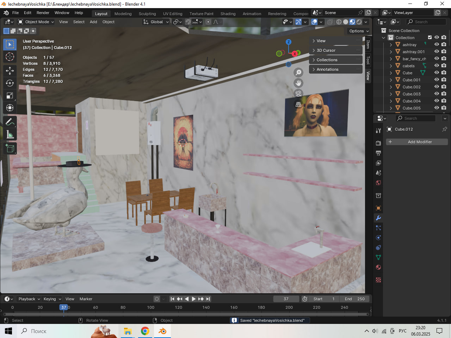Switch to rendered viewport shading
451x338 pixels.
click(x=359, y=22)
